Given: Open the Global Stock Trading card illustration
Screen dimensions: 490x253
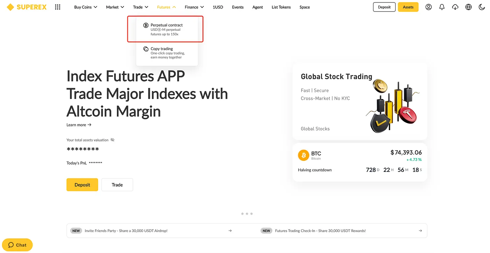Looking at the screenshot, I should coord(392,106).
